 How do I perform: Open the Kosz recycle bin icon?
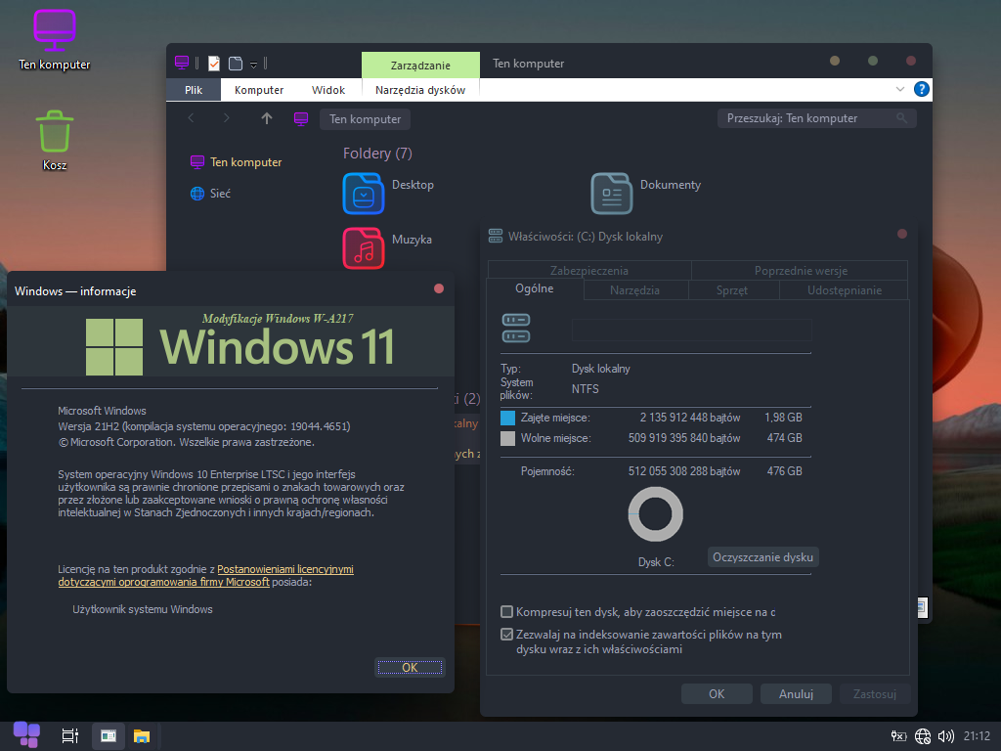[55, 132]
